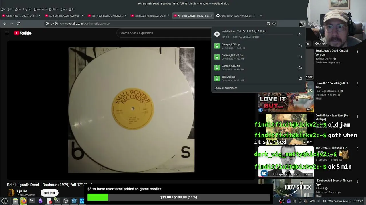Image resolution: width=366 pixels, height=205 pixels.
Task: Open more options for Death Grips Exmilitary video
Action: coord(357,116)
